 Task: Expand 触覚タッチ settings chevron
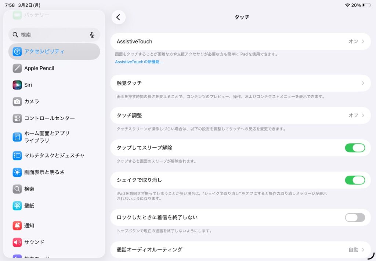(363, 83)
